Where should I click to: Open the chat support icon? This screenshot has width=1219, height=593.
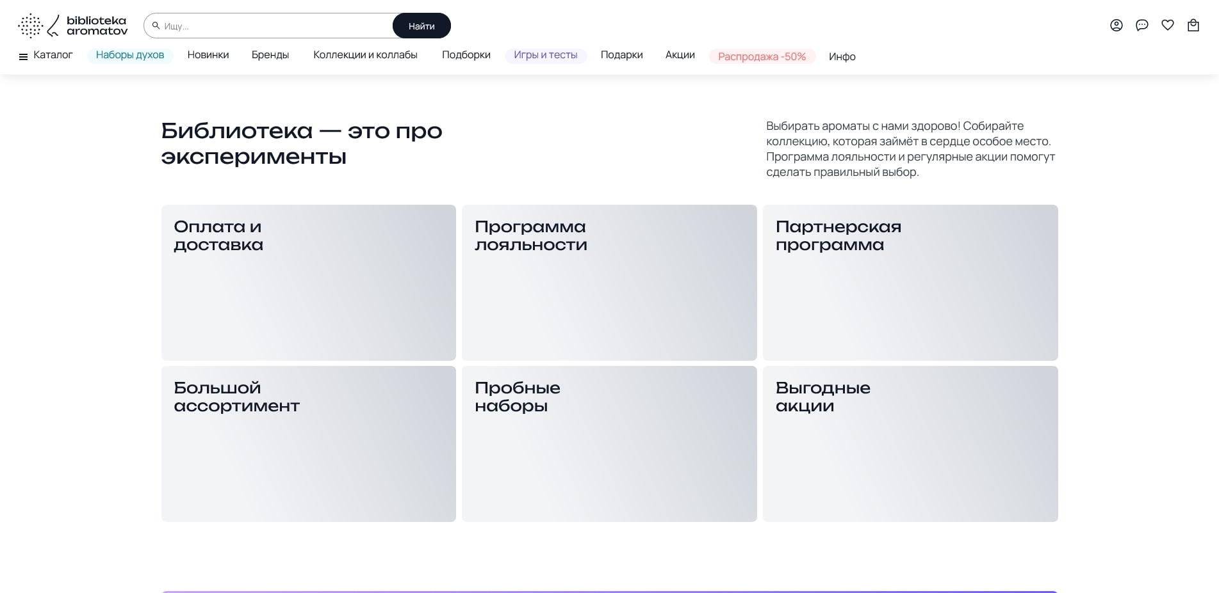pyautogui.click(x=1142, y=25)
